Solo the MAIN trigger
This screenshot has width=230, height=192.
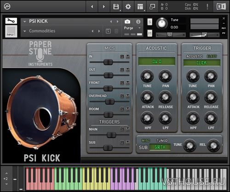[x=122, y=129]
